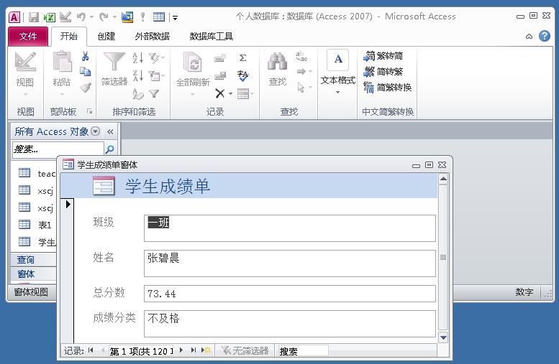Expand the 窗体 group in navigation pane
The image size is (559, 364).
tap(33, 274)
